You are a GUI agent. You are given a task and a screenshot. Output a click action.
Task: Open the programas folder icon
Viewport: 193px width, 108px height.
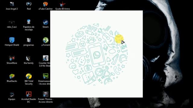29,40
